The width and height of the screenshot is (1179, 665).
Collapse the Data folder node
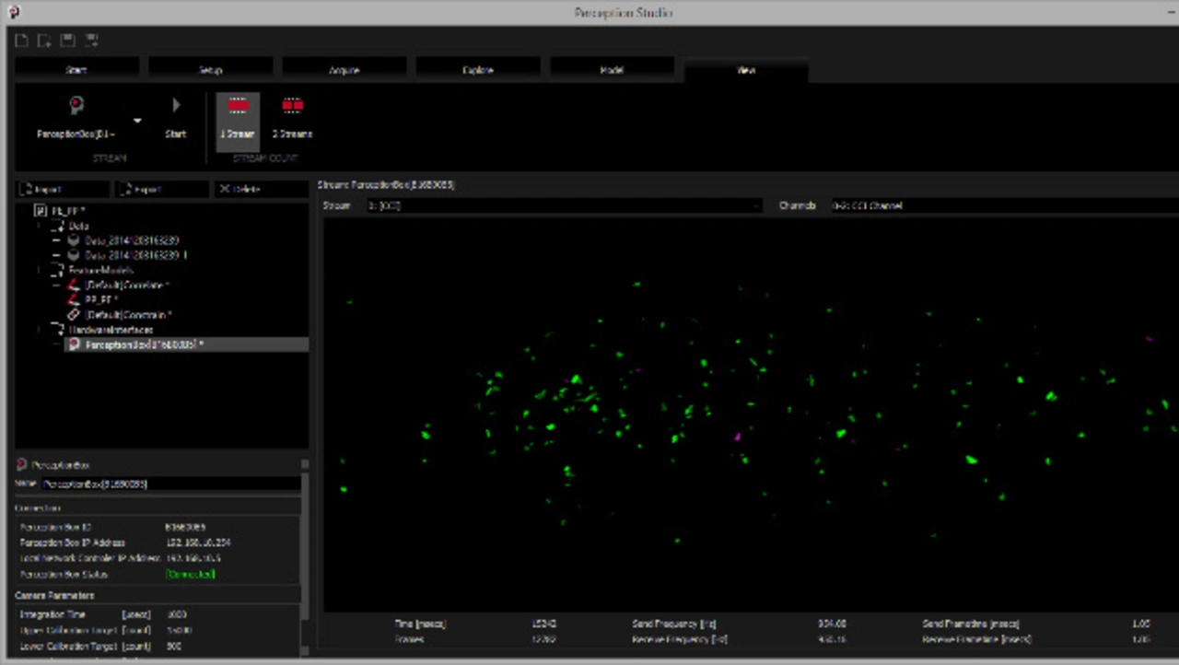click(x=39, y=226)
